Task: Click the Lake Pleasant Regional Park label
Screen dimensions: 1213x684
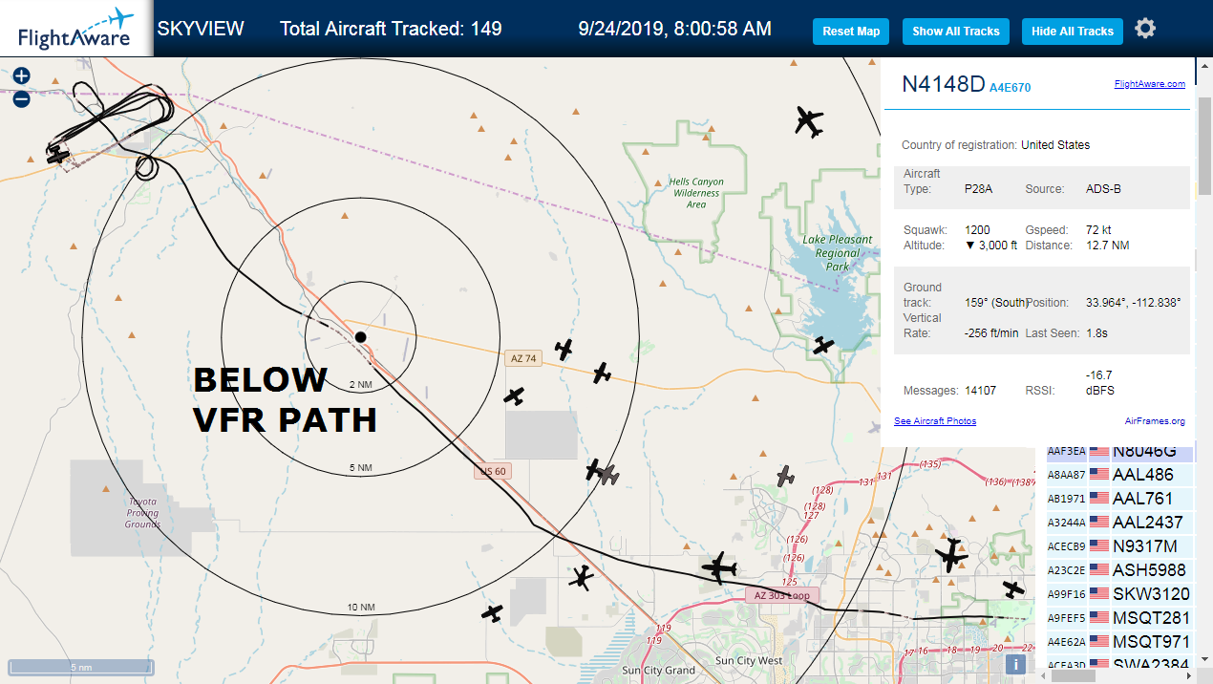Action: coord(837,253)
